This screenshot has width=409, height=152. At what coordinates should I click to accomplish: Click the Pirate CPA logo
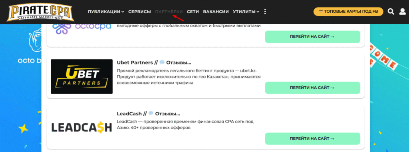click(40, 12)
